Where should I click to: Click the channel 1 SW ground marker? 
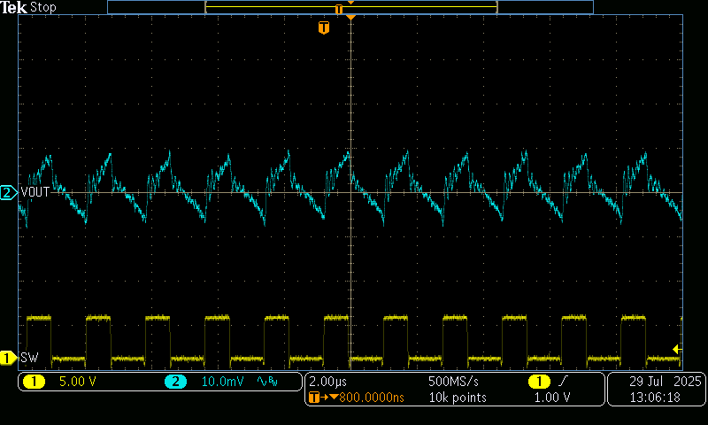[x=8, y=358]
